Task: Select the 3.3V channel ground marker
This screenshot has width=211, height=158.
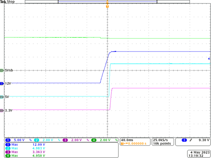Action: tap(2, 110)
